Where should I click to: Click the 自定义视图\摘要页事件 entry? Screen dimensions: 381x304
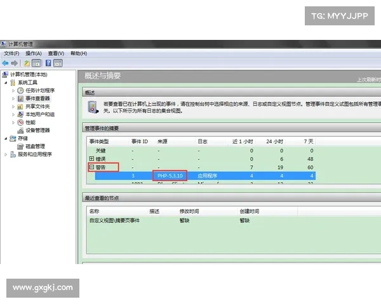pos(114,220)
